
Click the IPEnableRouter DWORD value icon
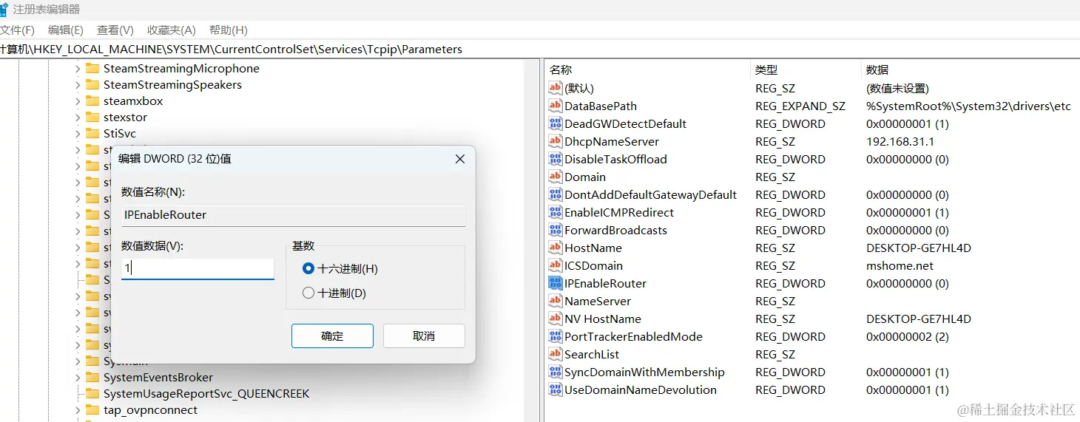[555, 283]
